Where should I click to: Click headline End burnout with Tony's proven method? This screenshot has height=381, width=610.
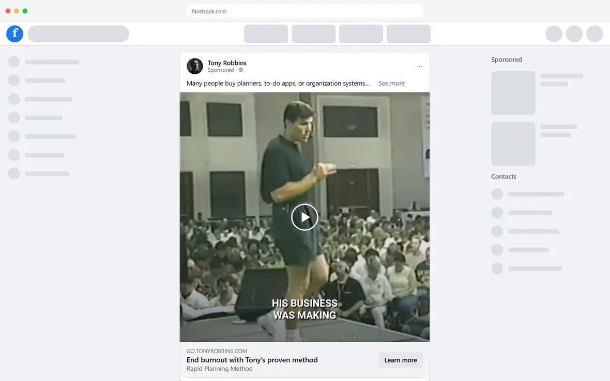252,360
